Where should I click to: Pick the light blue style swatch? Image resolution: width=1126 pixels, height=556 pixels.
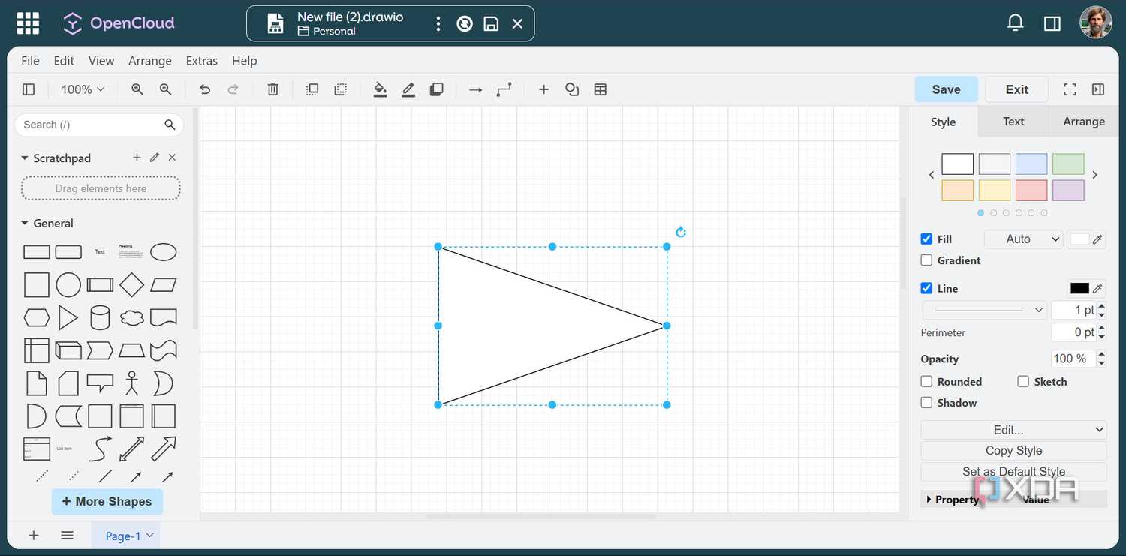tap(1031, 164)
